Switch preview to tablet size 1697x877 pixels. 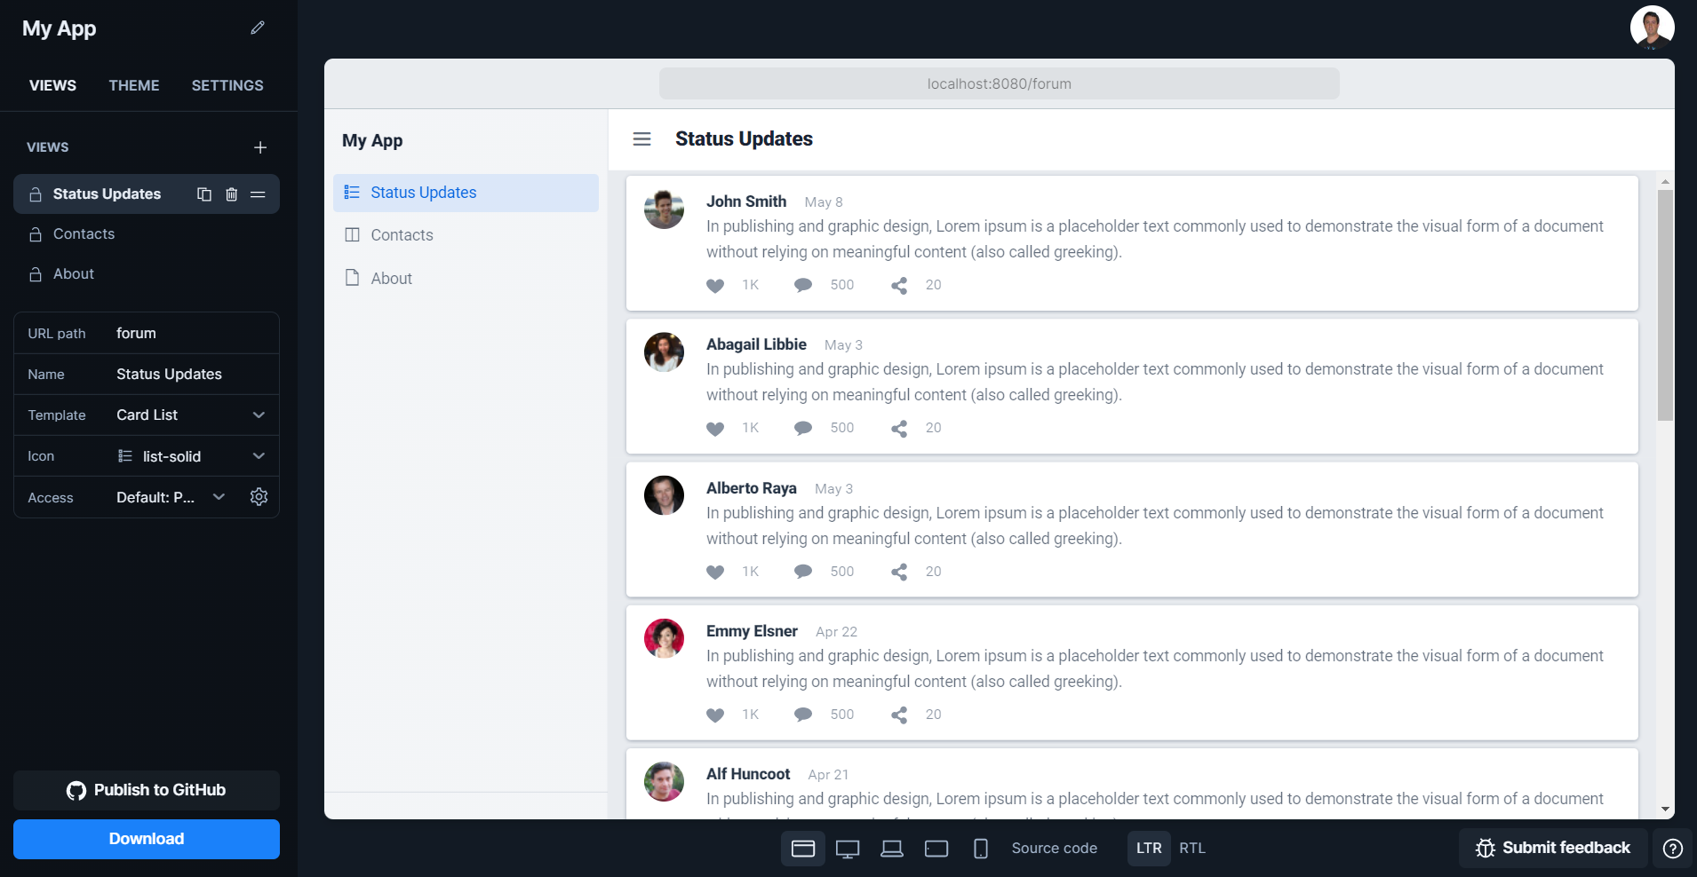pos(936,849)
